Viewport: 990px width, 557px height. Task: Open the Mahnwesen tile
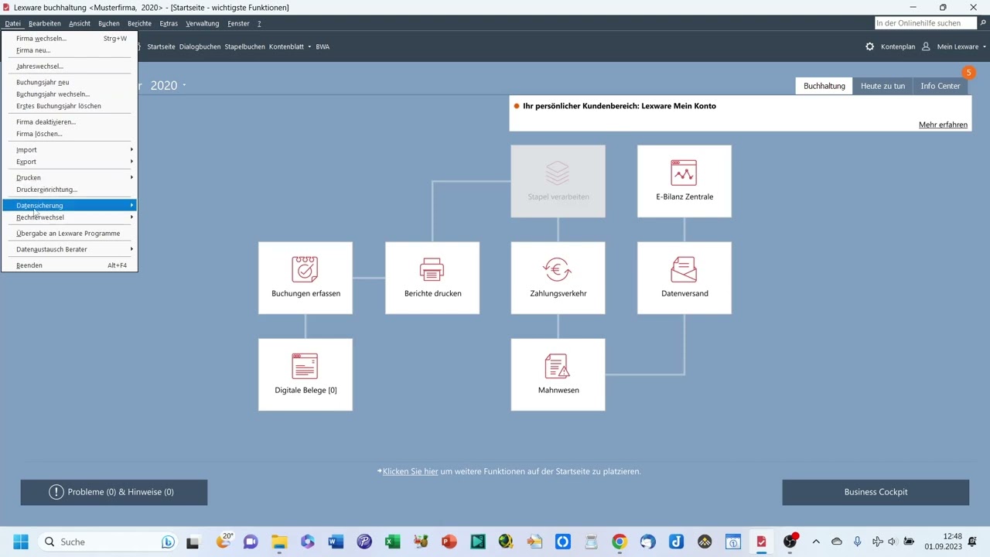click(x=558, y=374)
